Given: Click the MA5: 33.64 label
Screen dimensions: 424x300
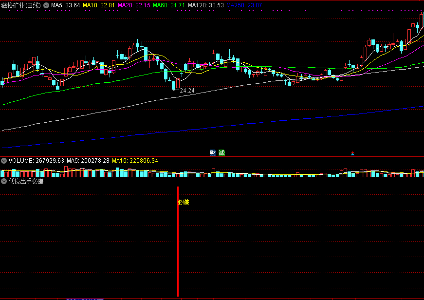Looking at the screenshot, I should [x=66, y=5].
